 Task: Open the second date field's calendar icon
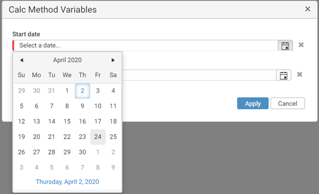click(283, 75)
